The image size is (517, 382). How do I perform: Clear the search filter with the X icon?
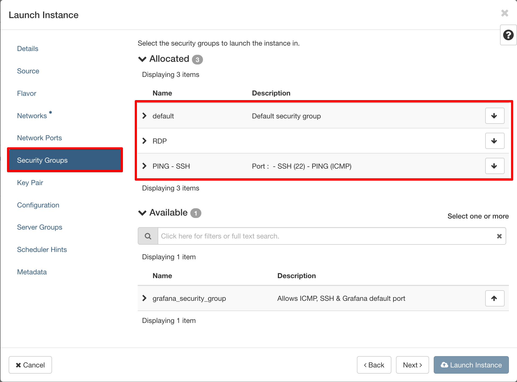pos(499,236)
